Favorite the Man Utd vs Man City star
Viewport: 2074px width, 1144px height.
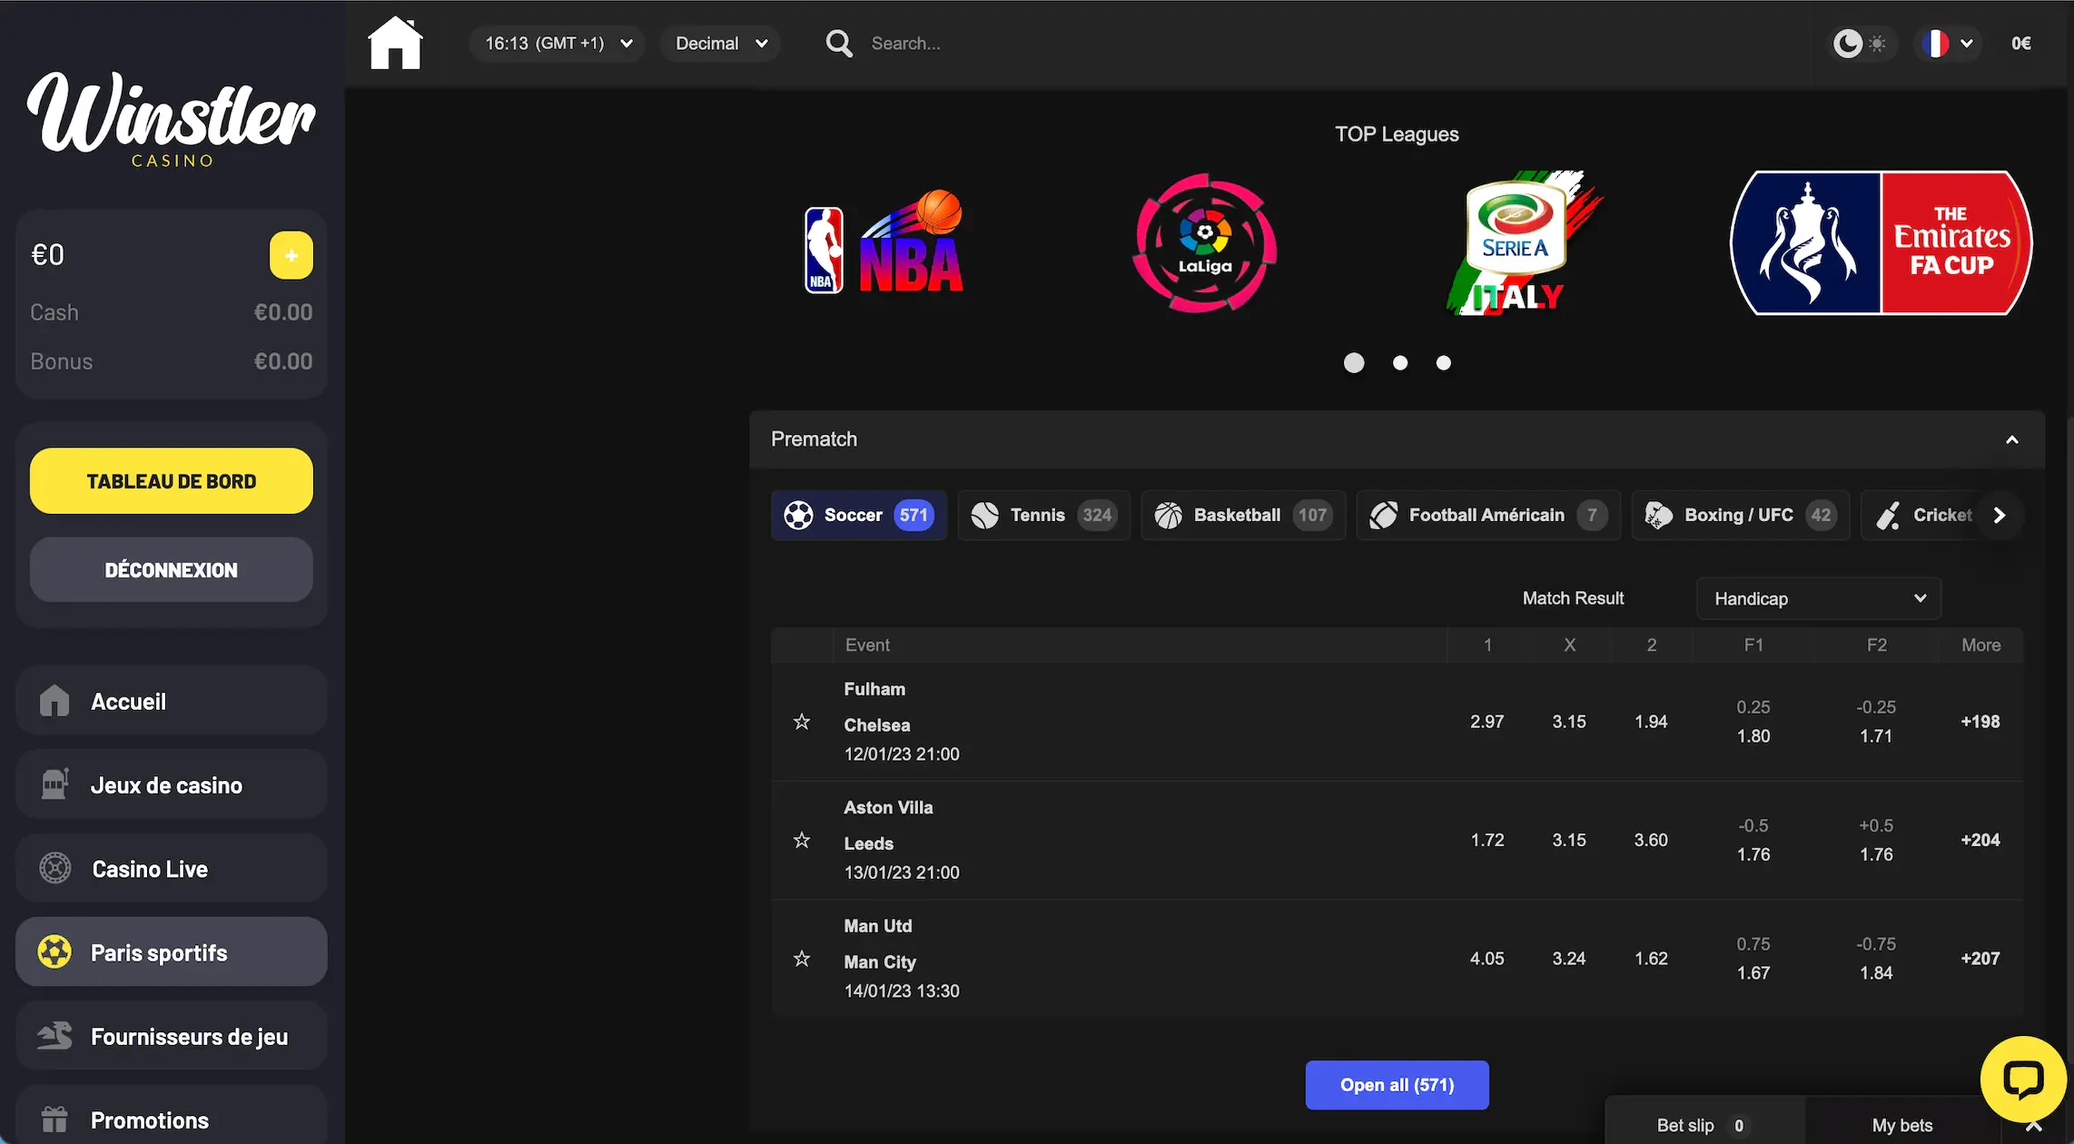(802, 959)
